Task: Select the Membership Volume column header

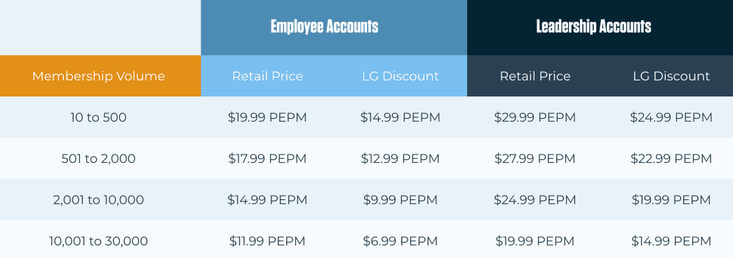Action: tap(100, 76)
